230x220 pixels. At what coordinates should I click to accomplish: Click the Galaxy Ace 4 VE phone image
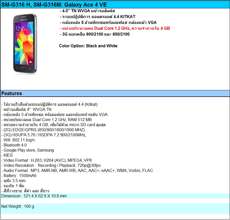coord(25,43)
